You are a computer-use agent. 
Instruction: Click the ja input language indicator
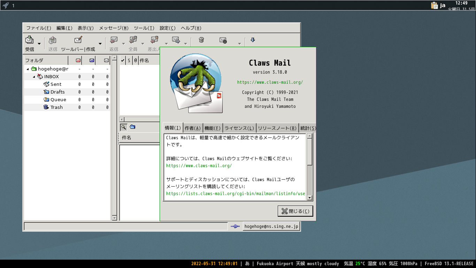[x=443, y=5]
